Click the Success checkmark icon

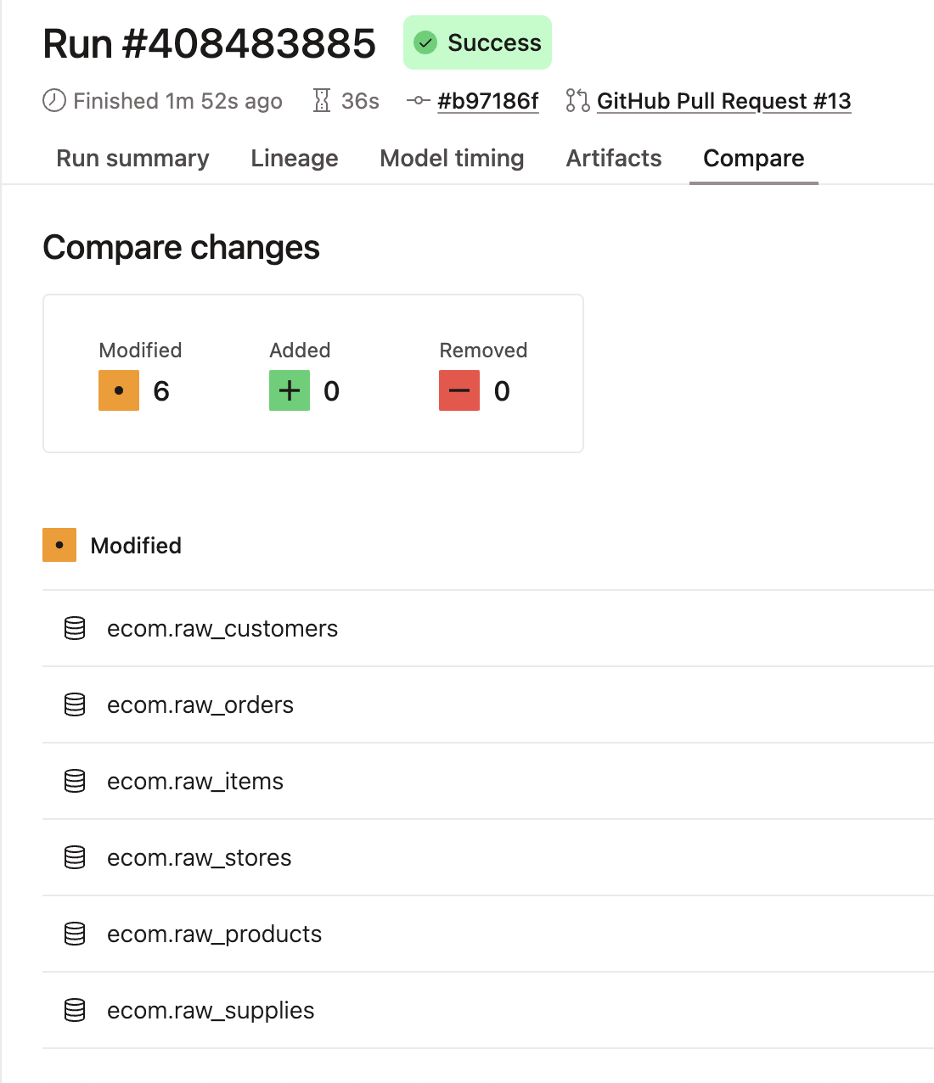(425, 42)
